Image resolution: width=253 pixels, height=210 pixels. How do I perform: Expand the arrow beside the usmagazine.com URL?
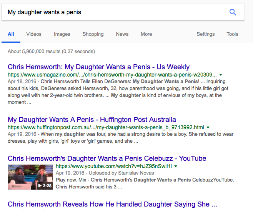click(x=221, y=75)
